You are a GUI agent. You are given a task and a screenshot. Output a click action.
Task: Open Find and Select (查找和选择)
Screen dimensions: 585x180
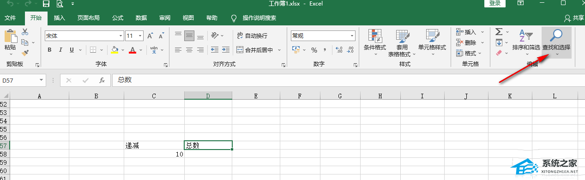[556, 42]
